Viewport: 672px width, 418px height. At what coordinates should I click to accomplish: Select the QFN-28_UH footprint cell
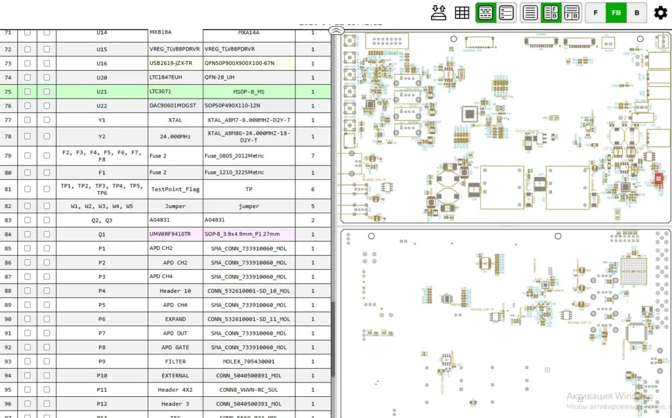[249, 77]
